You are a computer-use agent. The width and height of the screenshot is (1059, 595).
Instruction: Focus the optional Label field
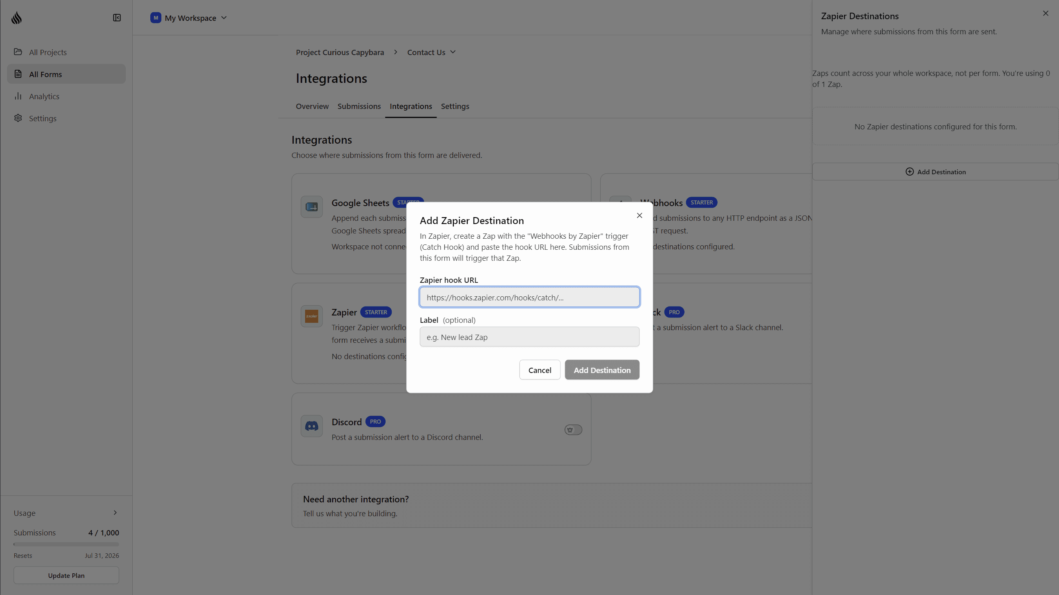(529, 337)
